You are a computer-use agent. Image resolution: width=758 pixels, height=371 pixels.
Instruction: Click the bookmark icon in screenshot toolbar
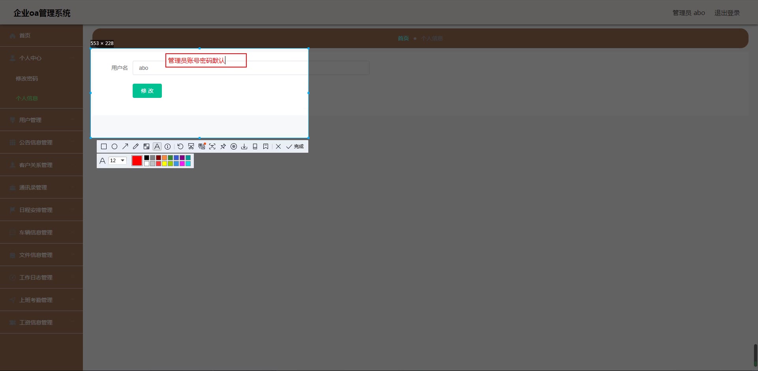(x=266, y=146)
